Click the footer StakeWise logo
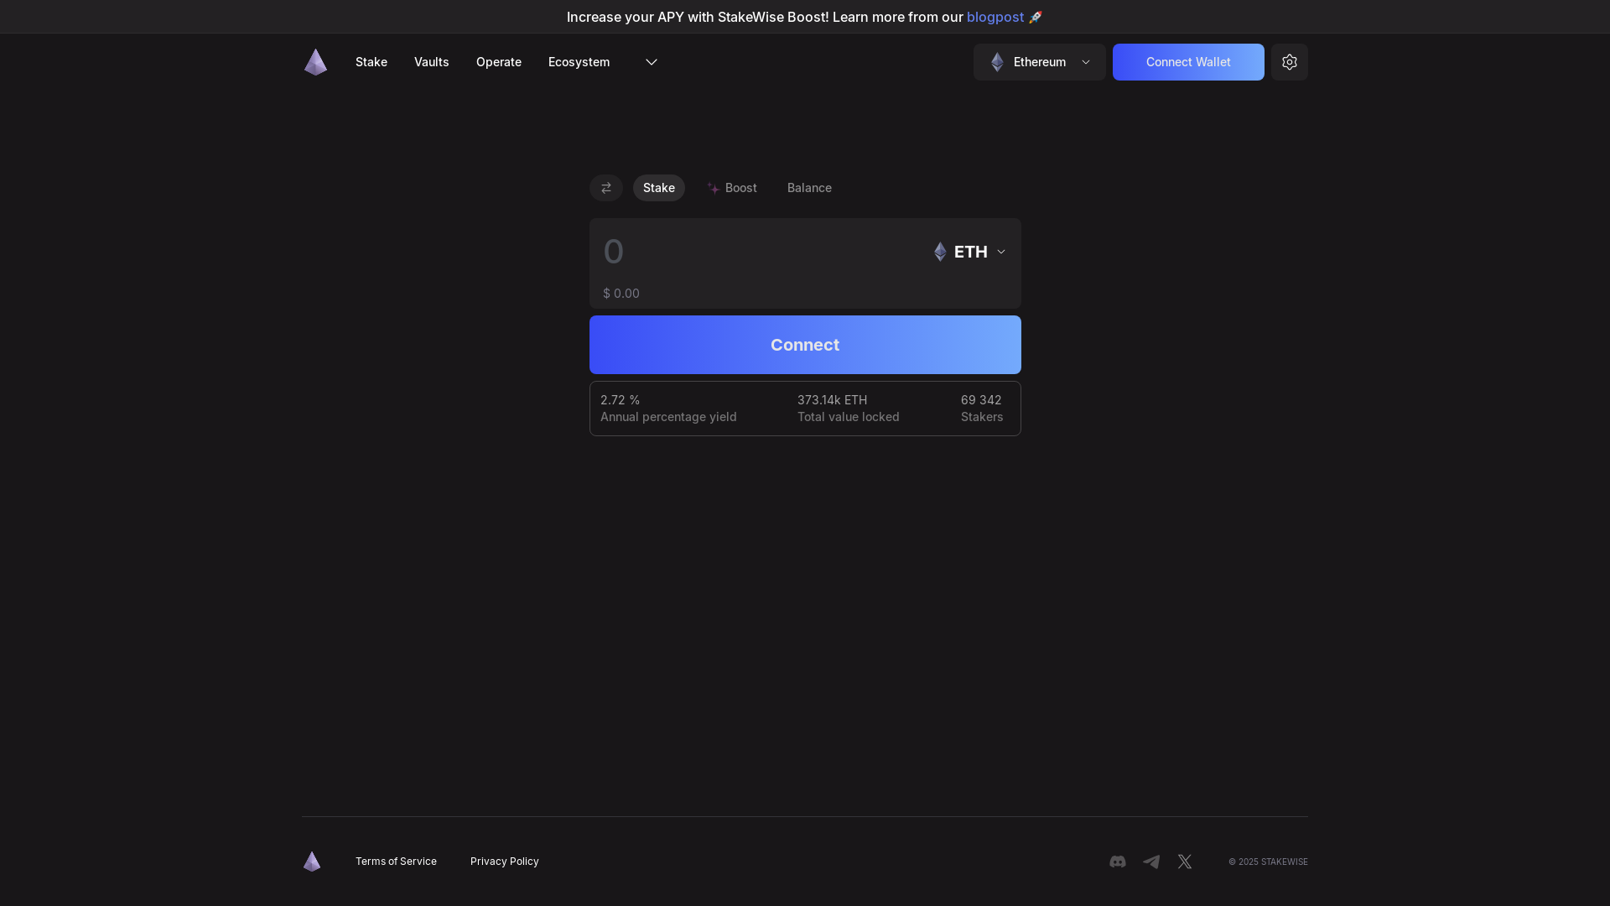 point(312,862)
